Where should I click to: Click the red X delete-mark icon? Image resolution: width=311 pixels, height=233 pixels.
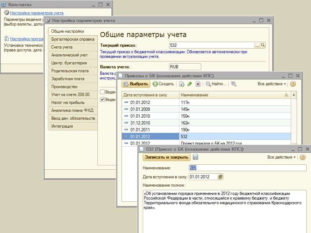(198, 84)
